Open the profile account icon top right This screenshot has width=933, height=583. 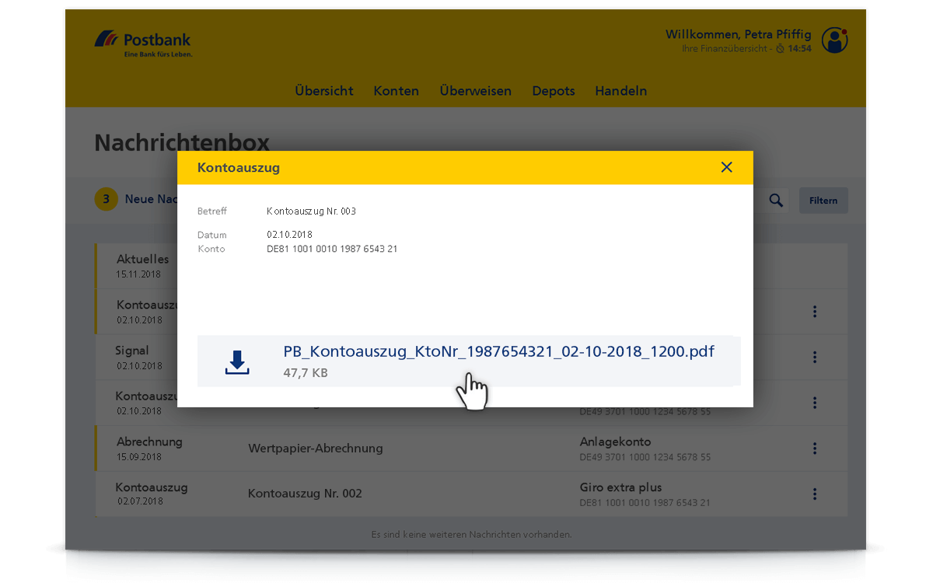pos(834,40)
